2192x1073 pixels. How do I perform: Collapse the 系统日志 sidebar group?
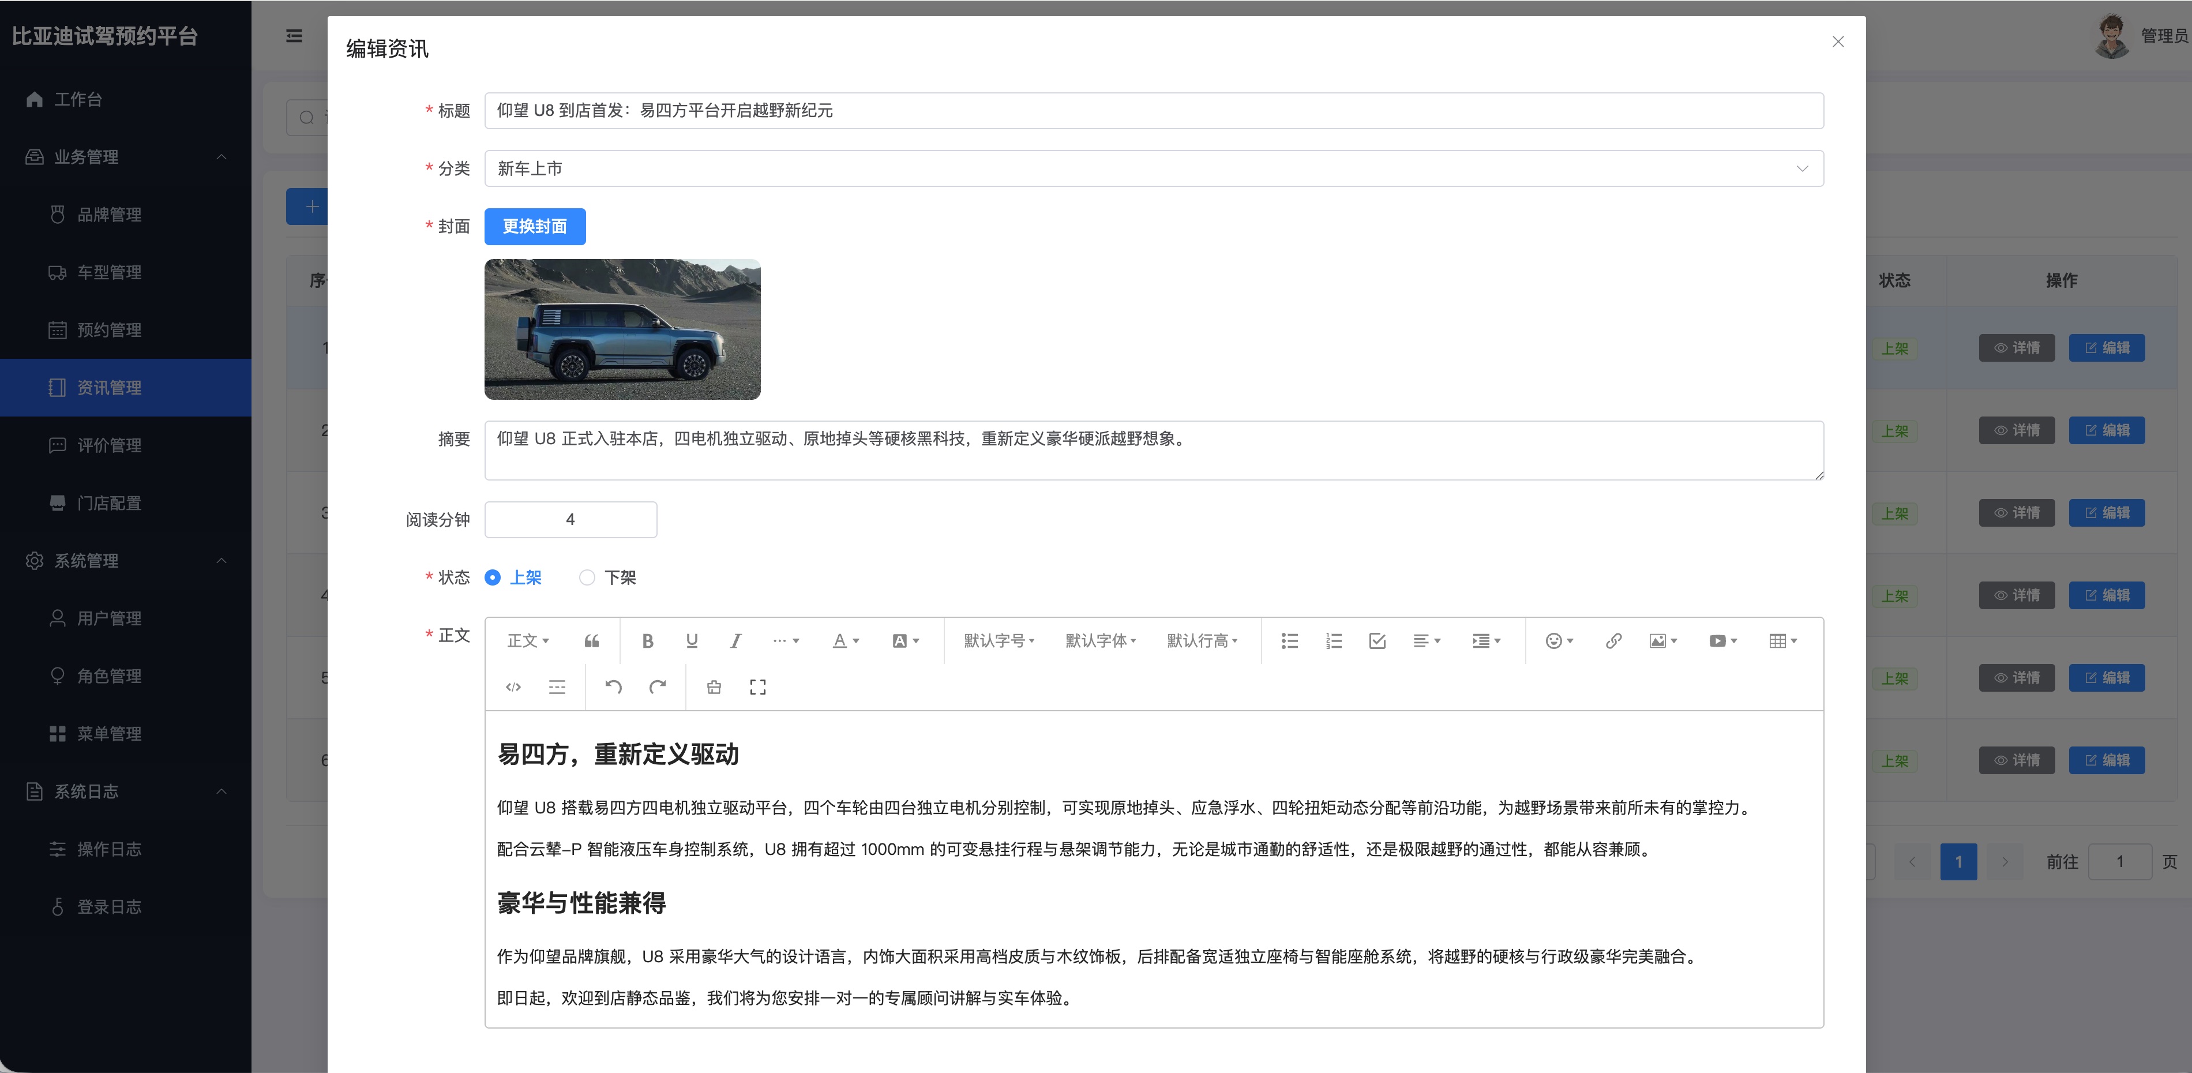click(x=126, y=791)
